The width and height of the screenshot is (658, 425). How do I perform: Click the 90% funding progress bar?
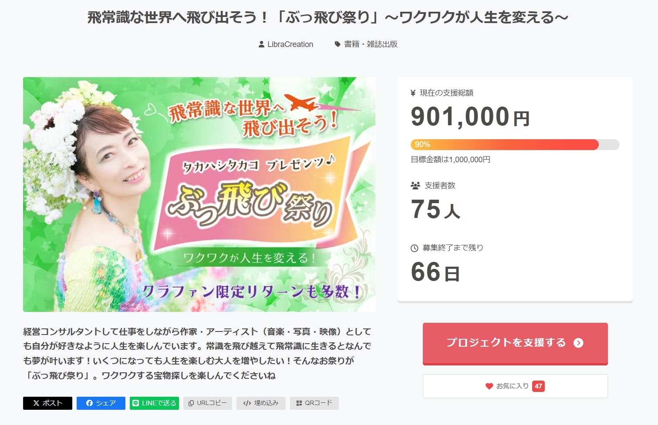tap(515, 145)
